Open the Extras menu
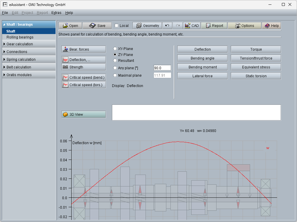297x222 pixels. [x=56, y=13]
